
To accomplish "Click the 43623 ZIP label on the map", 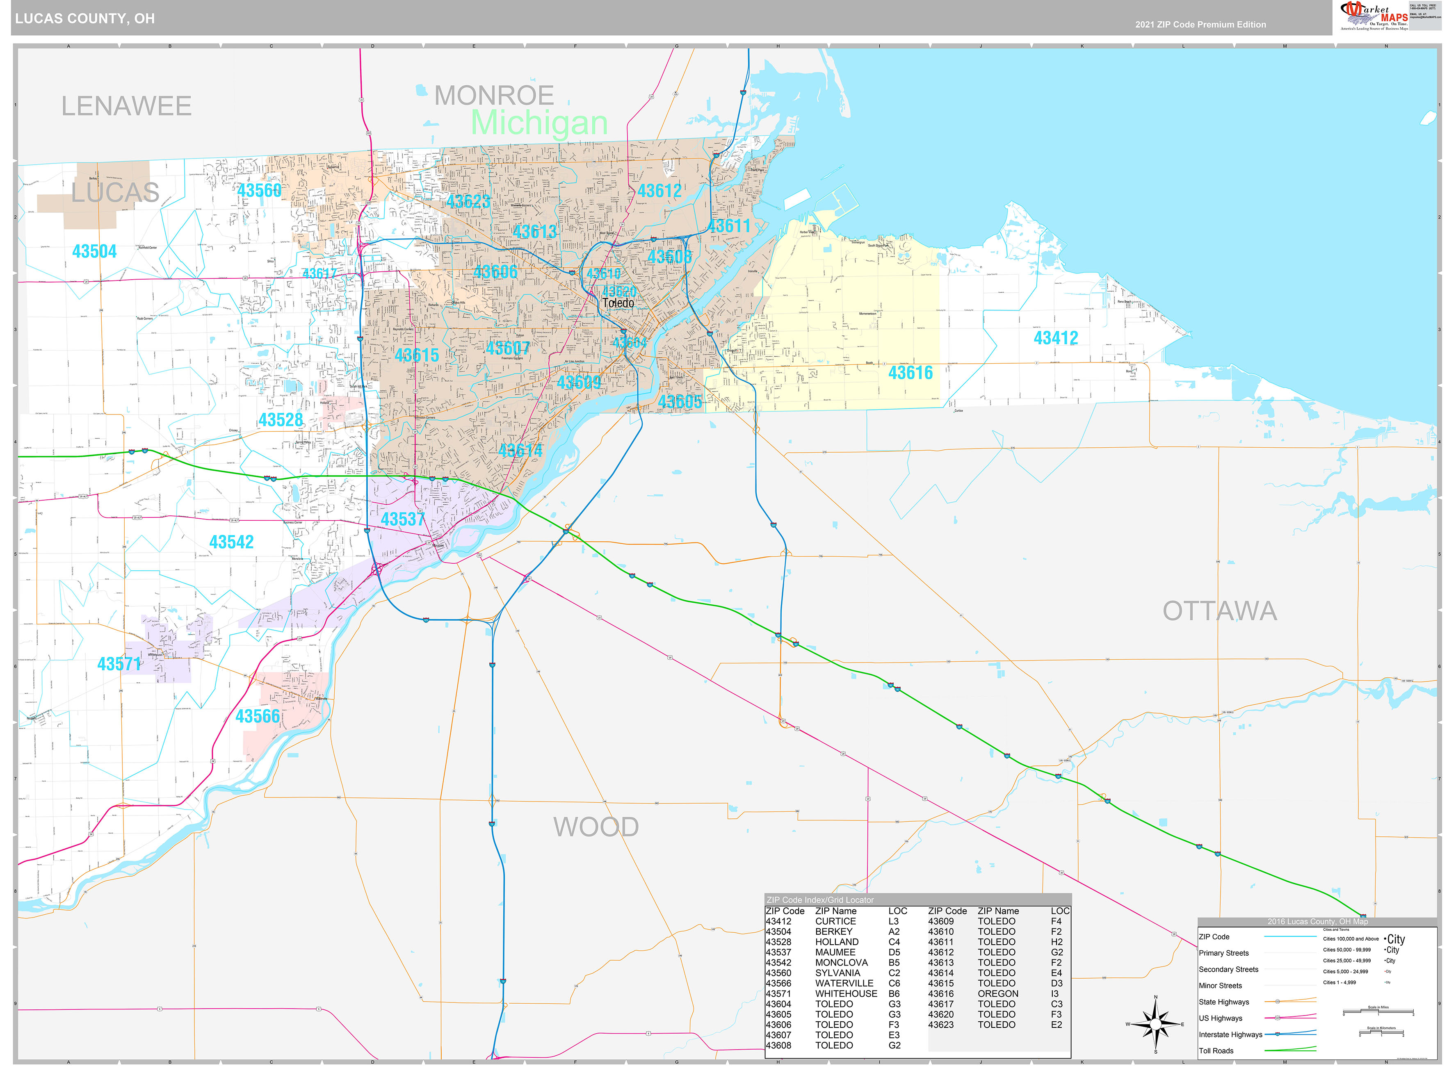I will pyautogui.click(x=468, y=201).
